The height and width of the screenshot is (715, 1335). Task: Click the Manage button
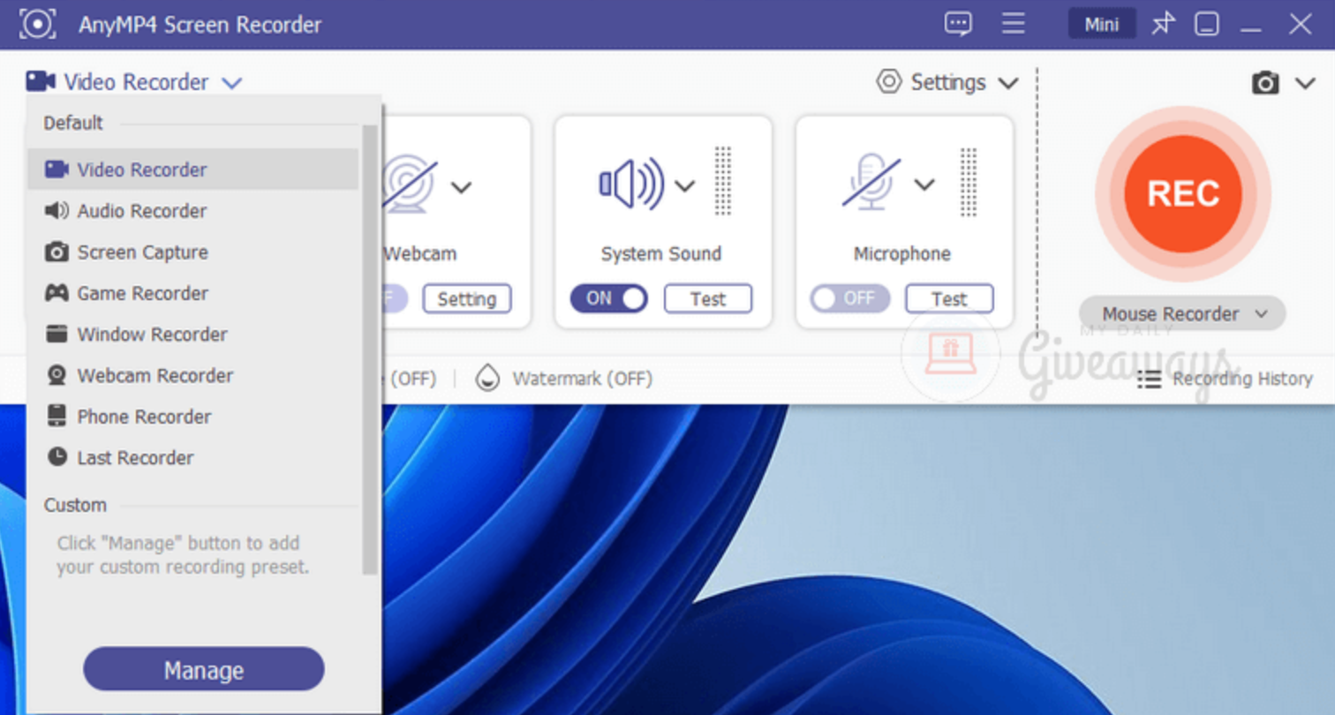[203, 670]
